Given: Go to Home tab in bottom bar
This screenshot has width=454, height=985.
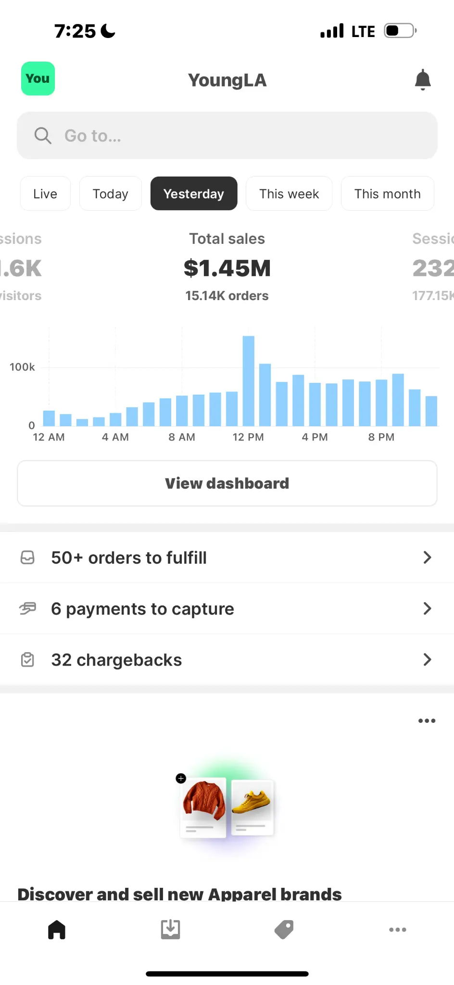Looking at the screenshot, I should pos(57,929).
